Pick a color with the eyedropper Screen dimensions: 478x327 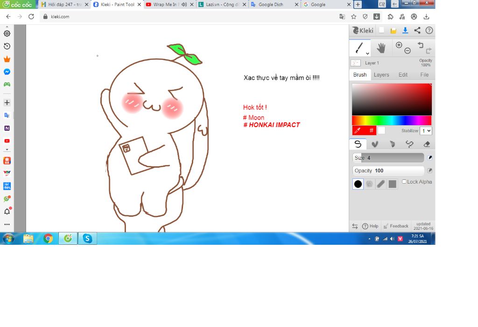click(x=358, y=130)
